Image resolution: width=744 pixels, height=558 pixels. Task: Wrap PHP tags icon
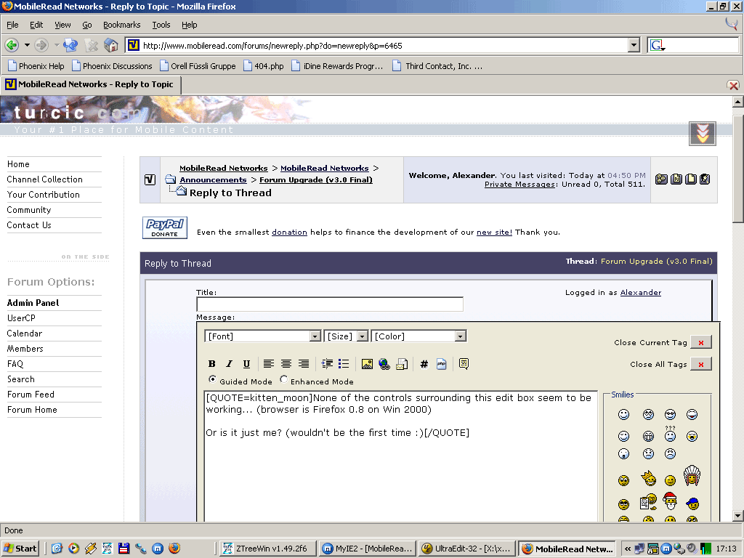[x=441, y=364]
